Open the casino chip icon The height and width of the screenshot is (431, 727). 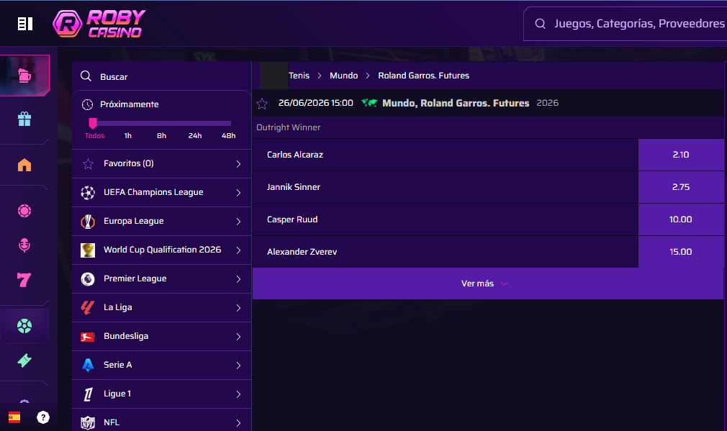click(x=24, y=211)
